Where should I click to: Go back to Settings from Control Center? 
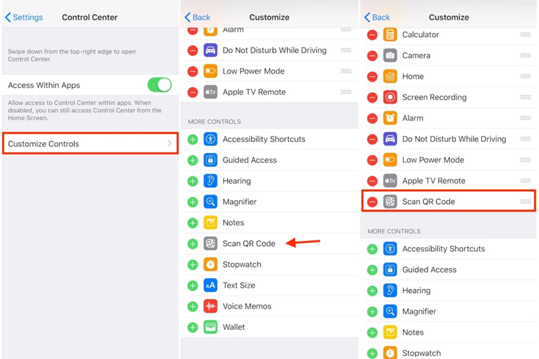(24, 18)
